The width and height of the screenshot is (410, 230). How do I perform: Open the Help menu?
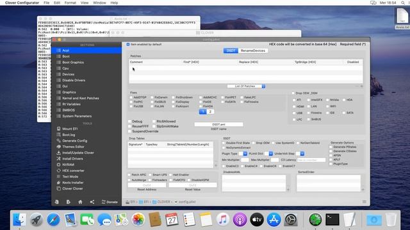coord(114,3)
